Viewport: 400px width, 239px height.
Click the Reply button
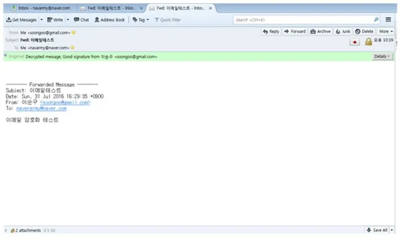[x=271, y=32]
